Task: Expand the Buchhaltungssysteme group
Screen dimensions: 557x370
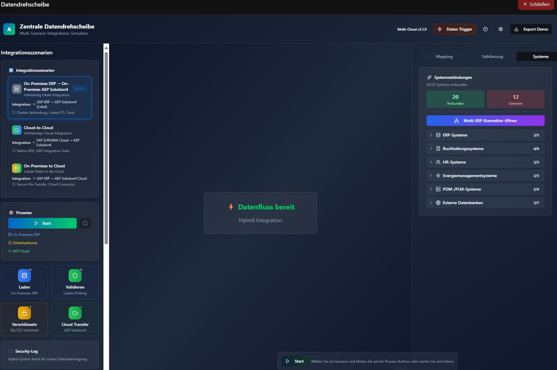Action: tap(485, 149)
